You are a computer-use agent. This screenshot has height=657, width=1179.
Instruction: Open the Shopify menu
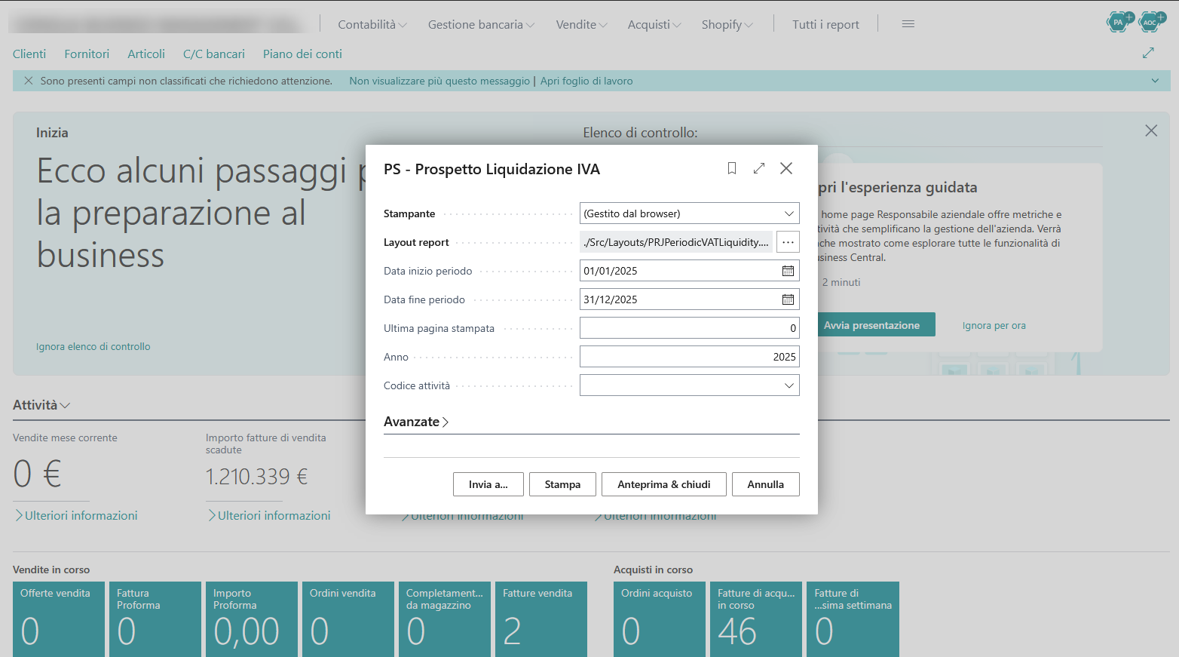tap(727, 24)
